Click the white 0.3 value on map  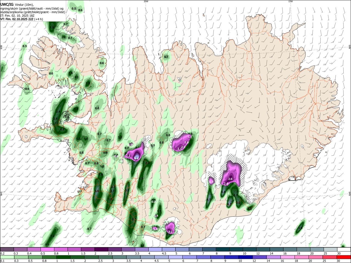tap(154, 202)
